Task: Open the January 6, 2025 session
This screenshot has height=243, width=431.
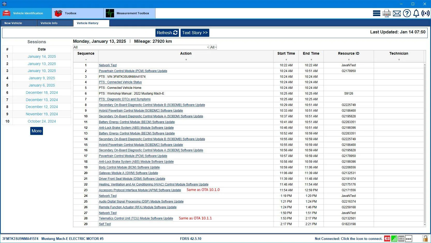Action: [42, 85]
